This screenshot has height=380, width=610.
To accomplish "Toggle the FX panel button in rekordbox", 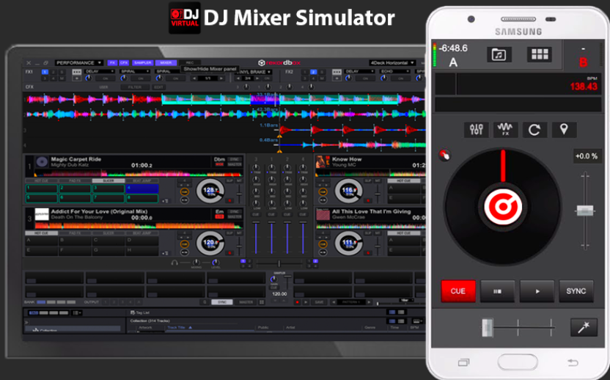I will 113,63.
